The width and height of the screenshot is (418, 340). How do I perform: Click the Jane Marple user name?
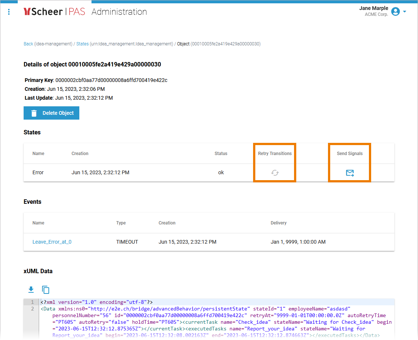(x=373, y=8)
